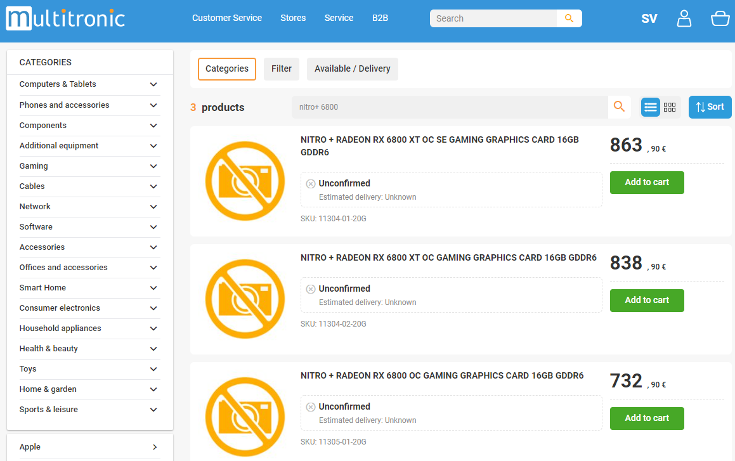Open the Sort options button
735x461 pixels.
pyautogui.click(x=710, y=107)
